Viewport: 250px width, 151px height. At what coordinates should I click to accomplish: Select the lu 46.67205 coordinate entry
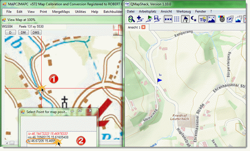(42, 141)
